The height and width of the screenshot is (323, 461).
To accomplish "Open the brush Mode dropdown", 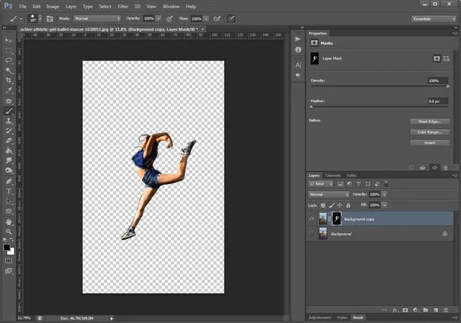I will click(x=97, y=19).
